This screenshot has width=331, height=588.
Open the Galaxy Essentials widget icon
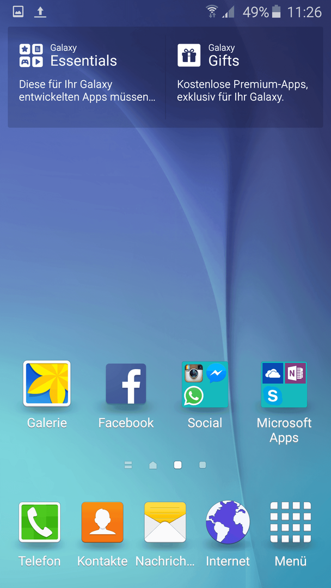click(31, 56)
